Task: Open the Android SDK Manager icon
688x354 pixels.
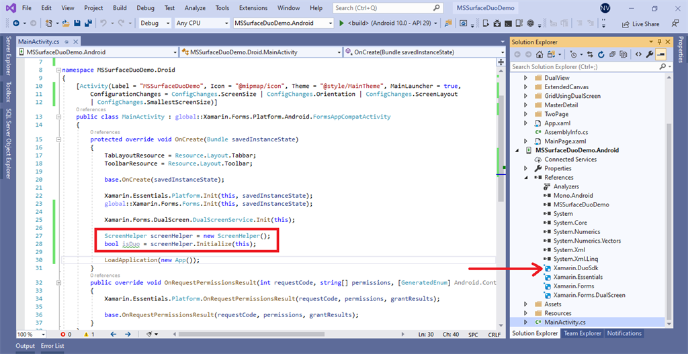Action: click(497, 23)
